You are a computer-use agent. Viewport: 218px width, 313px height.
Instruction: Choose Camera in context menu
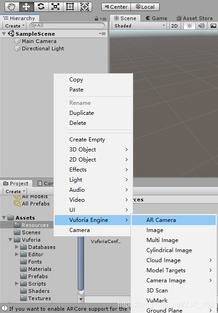pos(93,230)
